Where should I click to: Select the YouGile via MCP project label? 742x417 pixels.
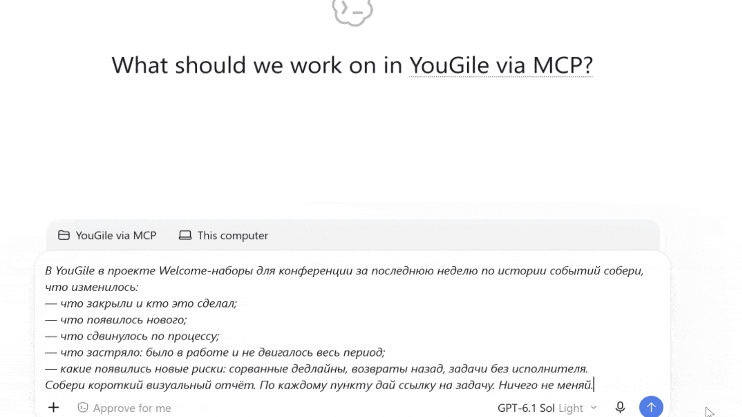coord(116,236)
